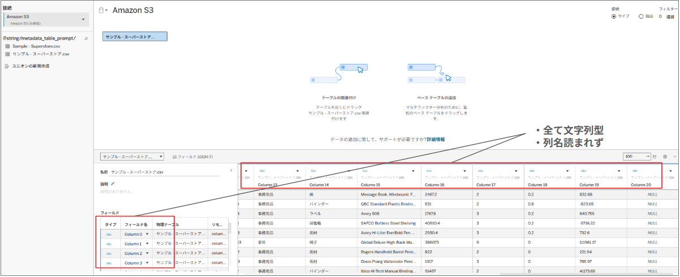Click the Abc data type icon above Column 18

[532, 170]
